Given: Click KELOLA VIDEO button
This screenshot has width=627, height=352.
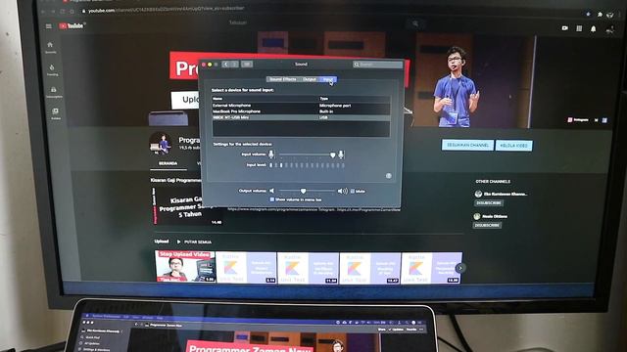Looking at the screenshot, I should [513, 146].
